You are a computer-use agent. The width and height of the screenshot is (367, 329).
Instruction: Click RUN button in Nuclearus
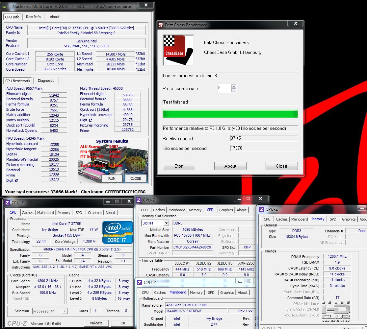coord(112,178)
